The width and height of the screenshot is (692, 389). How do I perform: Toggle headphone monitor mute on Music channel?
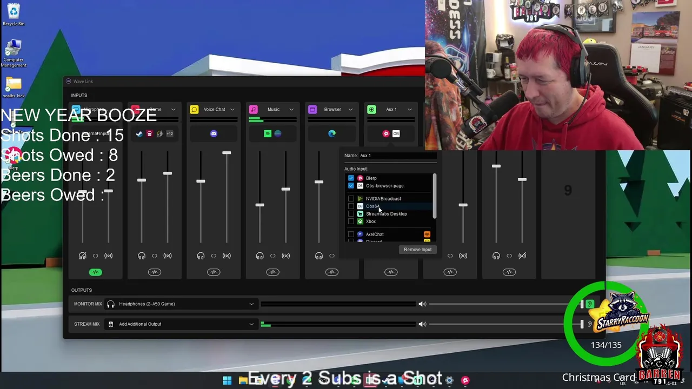259,256
